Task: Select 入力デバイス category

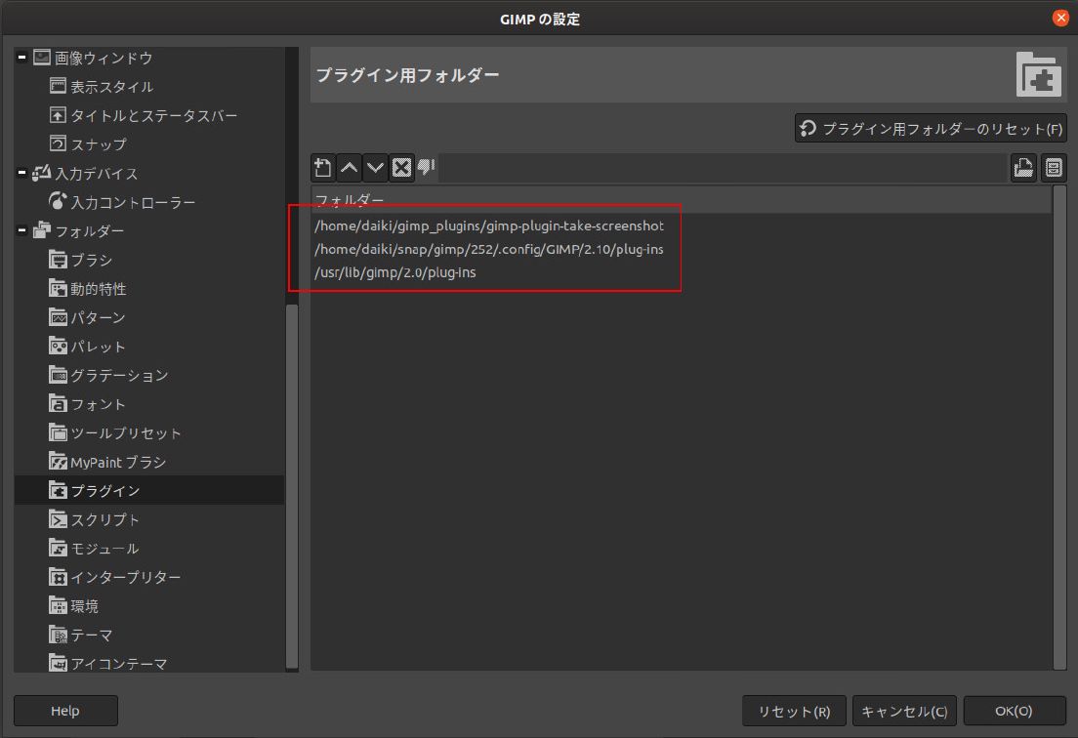Action: pyautogui.click(x=96, y=173)
